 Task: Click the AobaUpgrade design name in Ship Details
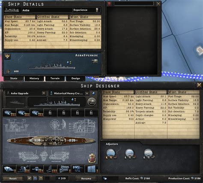coord(87,55)
